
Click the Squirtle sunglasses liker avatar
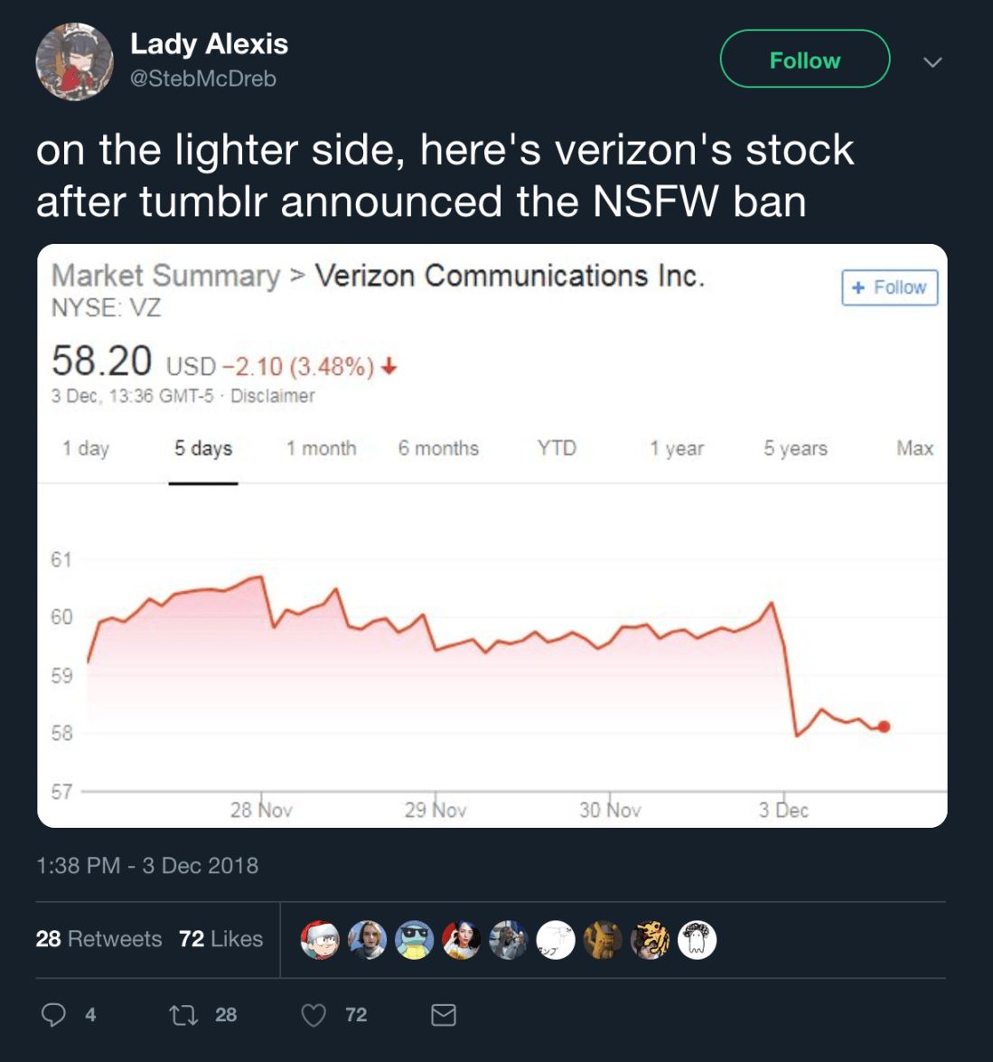pyautogui.click(x=415, y=940)
